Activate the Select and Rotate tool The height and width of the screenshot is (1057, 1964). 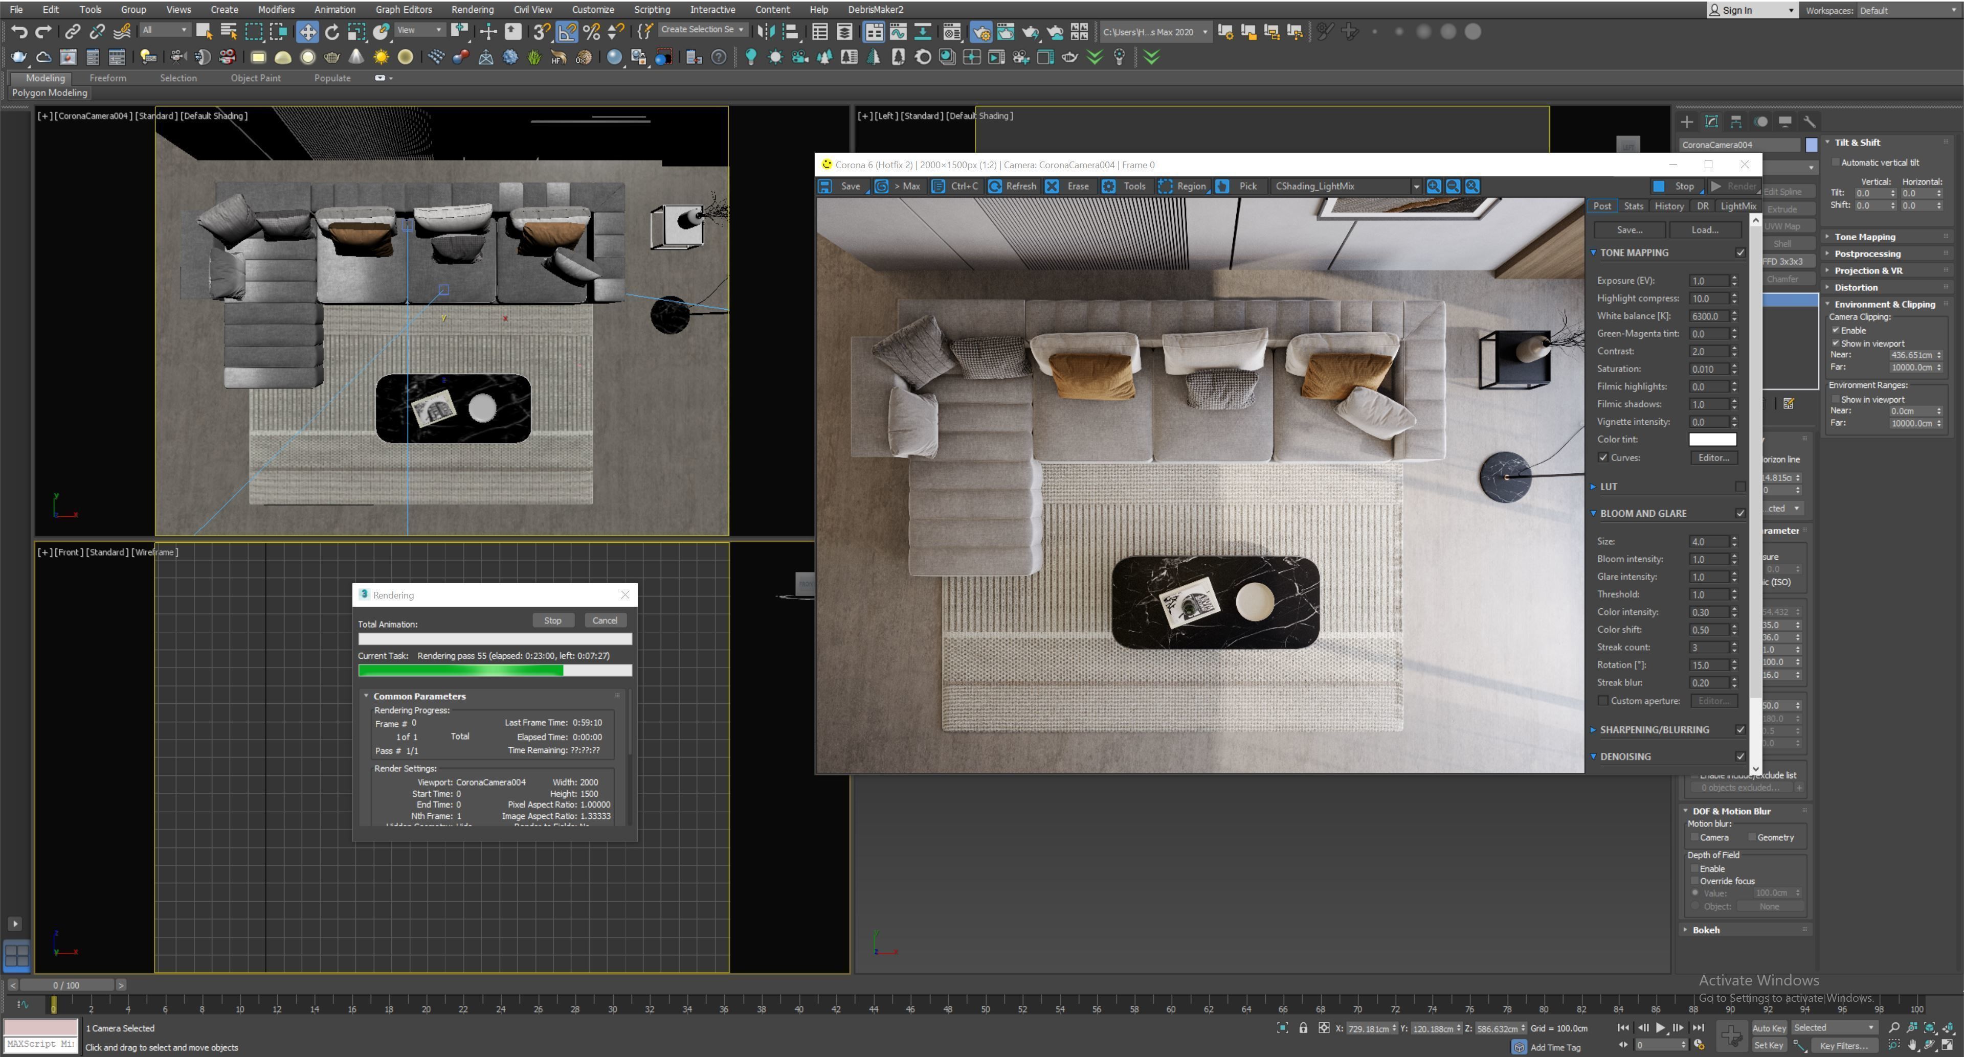332,32
